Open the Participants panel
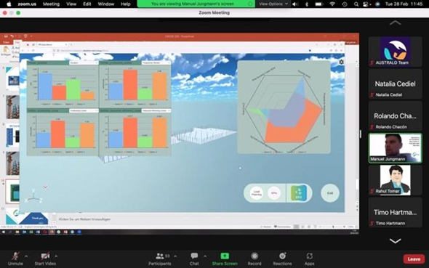429x268 pixels. (x=160, y=259)
